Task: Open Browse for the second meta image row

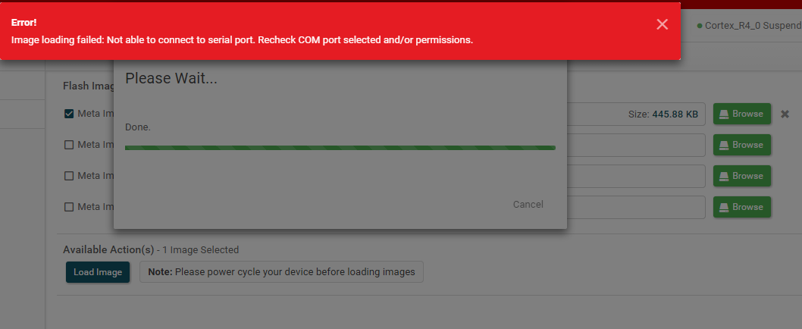Action: point(741,145)
